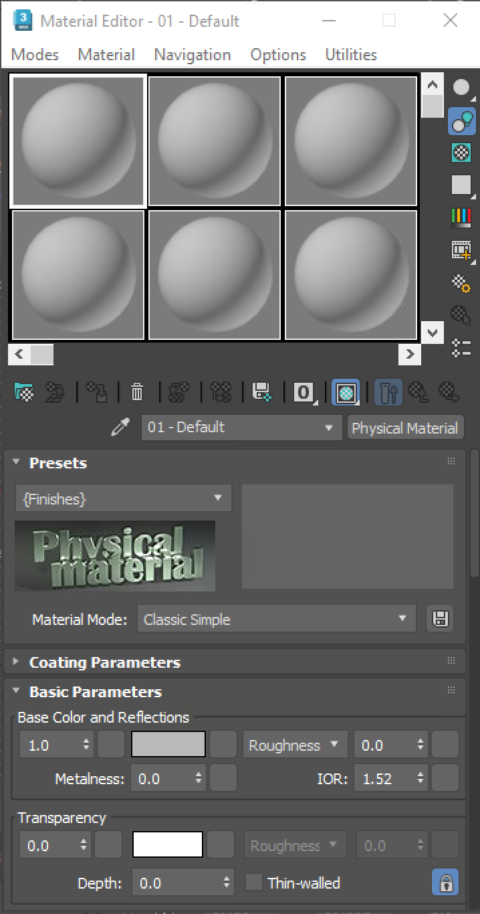Click the Base Color swatch
This screenshot has height=914, width=480.
[168, 744]
